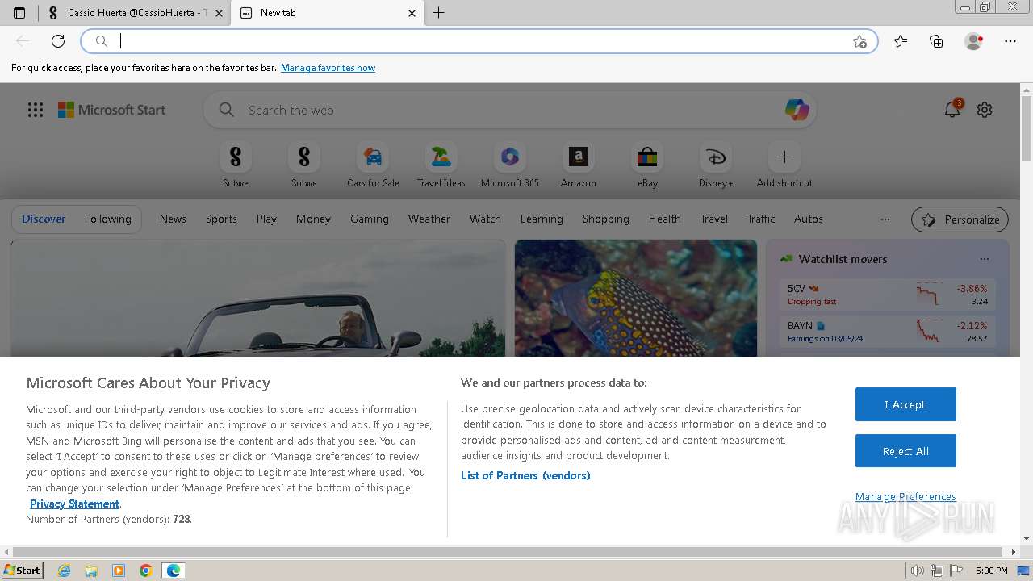Open the spotted fish story image
The width and height of the screenshot is (1033, 581).
(636, 298)
